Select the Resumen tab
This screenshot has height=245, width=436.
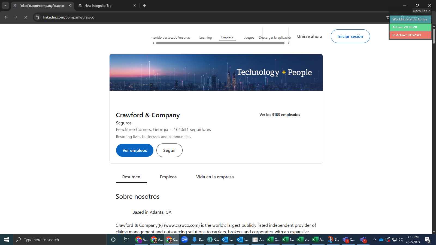(131, 177)
